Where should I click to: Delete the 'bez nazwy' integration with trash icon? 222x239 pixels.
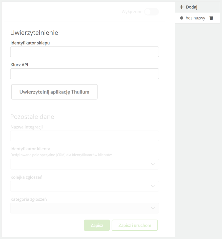(x=211, y=18)
